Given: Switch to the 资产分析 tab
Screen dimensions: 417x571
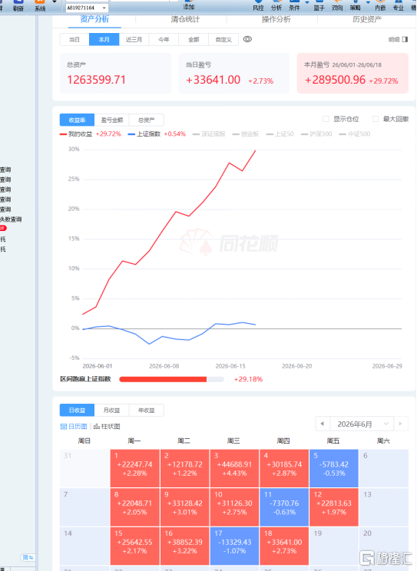Looking at the screenshot, I should pos(94,20).
